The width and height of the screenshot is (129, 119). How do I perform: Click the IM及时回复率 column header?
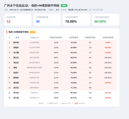pos(108,38)
